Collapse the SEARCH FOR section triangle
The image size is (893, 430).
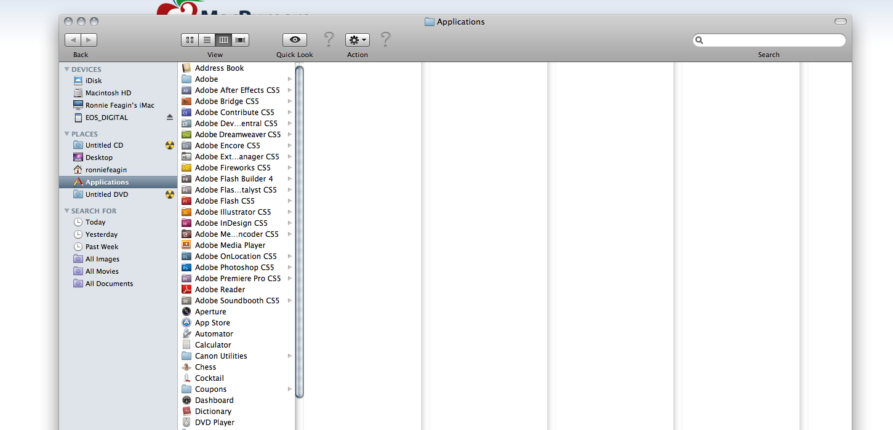tap(67, 211)
